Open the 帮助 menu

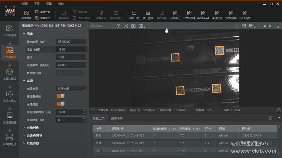tap(61, 4)
